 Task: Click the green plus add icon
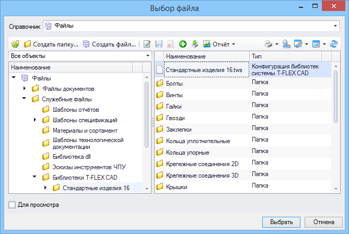(x=183, y=44)
